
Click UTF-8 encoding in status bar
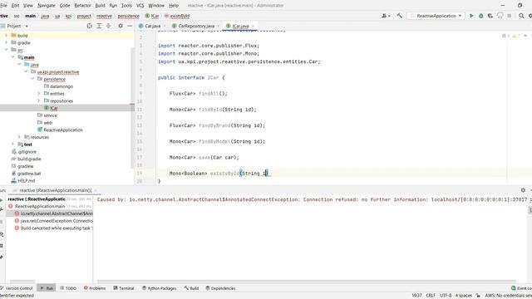tap(446, 296)
